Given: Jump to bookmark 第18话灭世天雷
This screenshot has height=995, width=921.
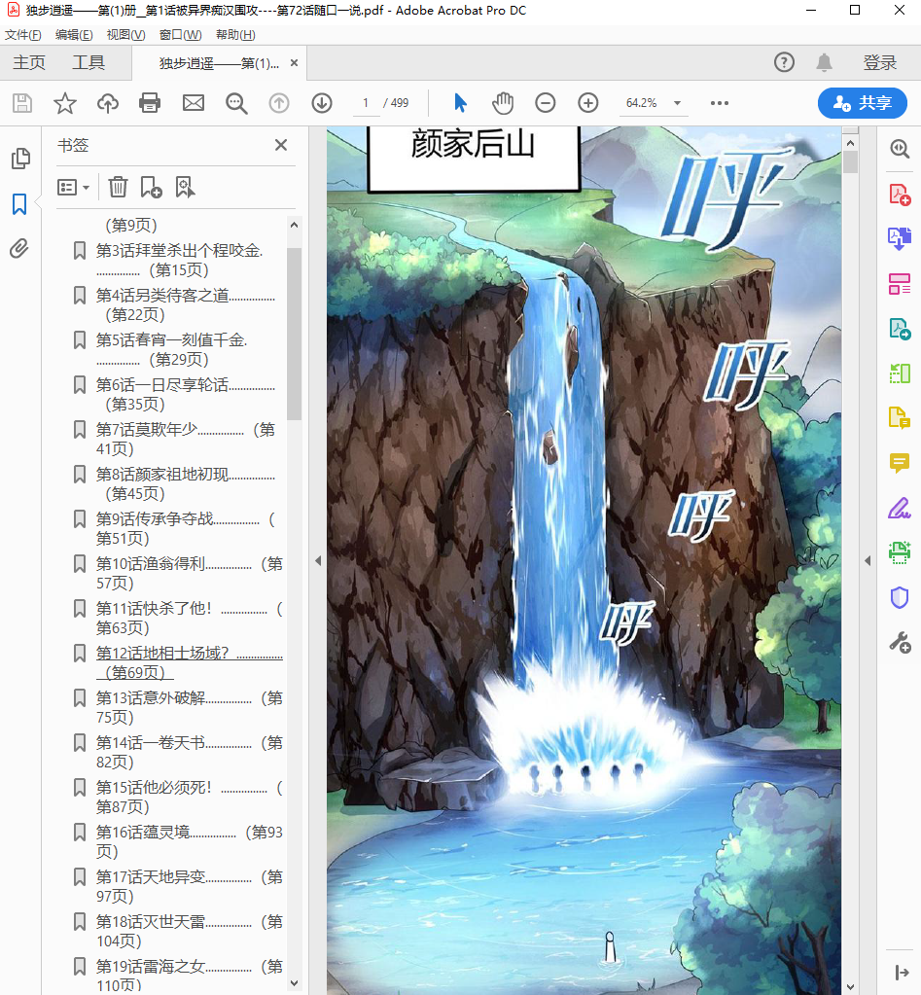Looking at the screenshot, I should click(x=189, y=931).
